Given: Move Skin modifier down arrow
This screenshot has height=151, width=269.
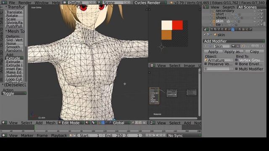Looking at the screenshot, I should tap(257, 46).
